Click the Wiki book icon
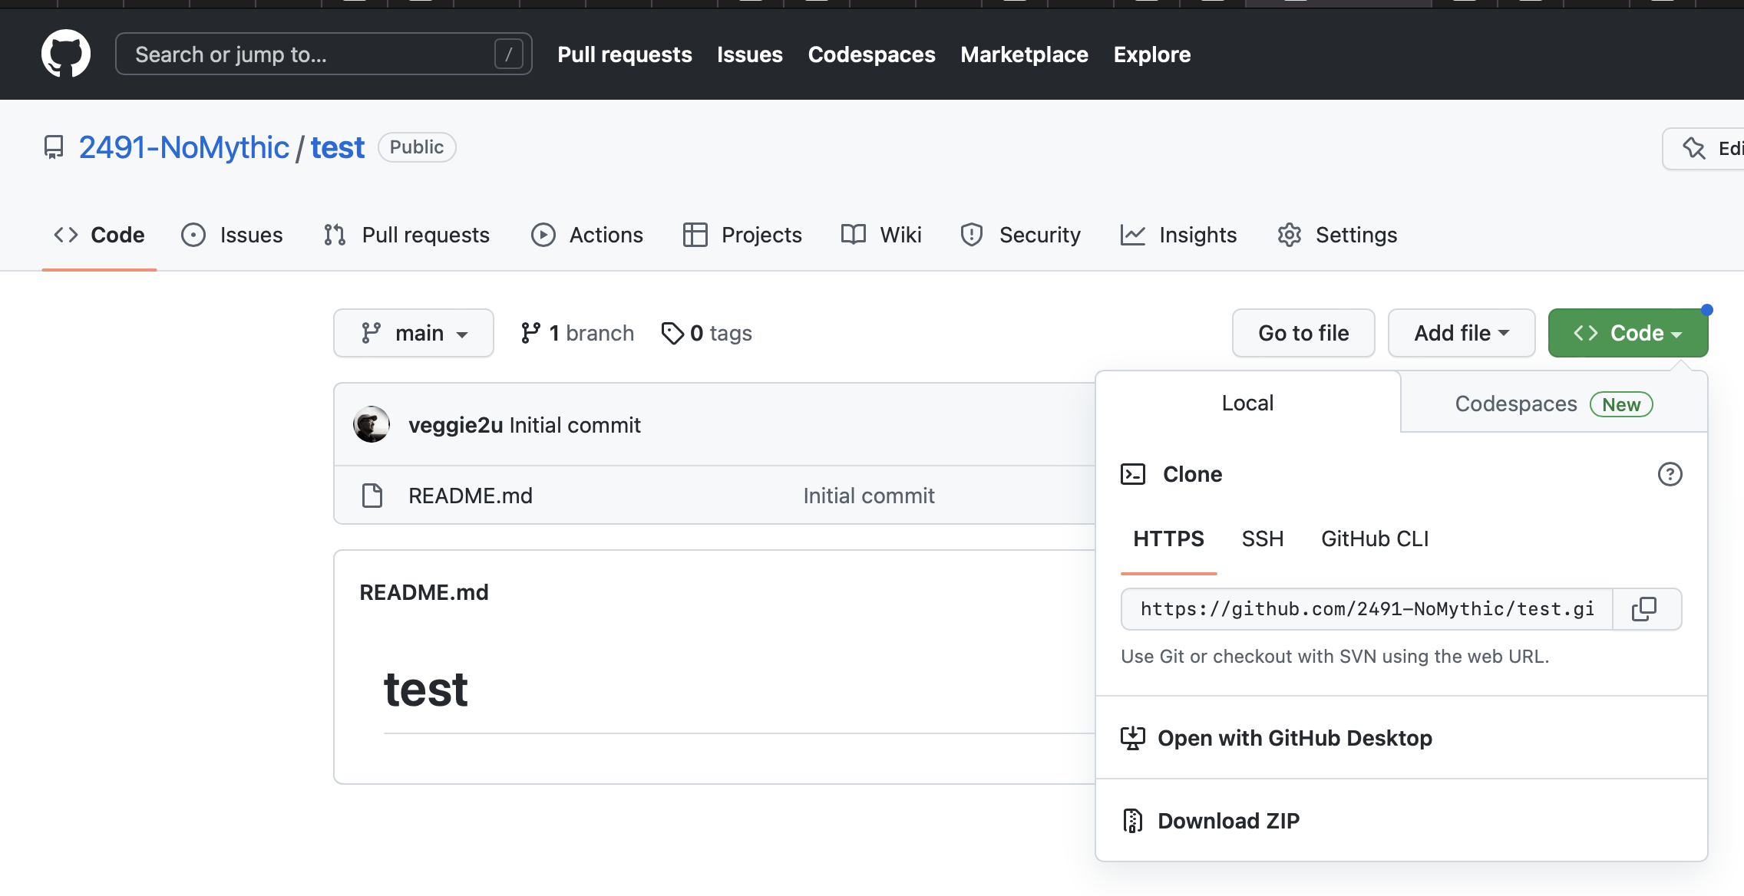 point(854,235)
